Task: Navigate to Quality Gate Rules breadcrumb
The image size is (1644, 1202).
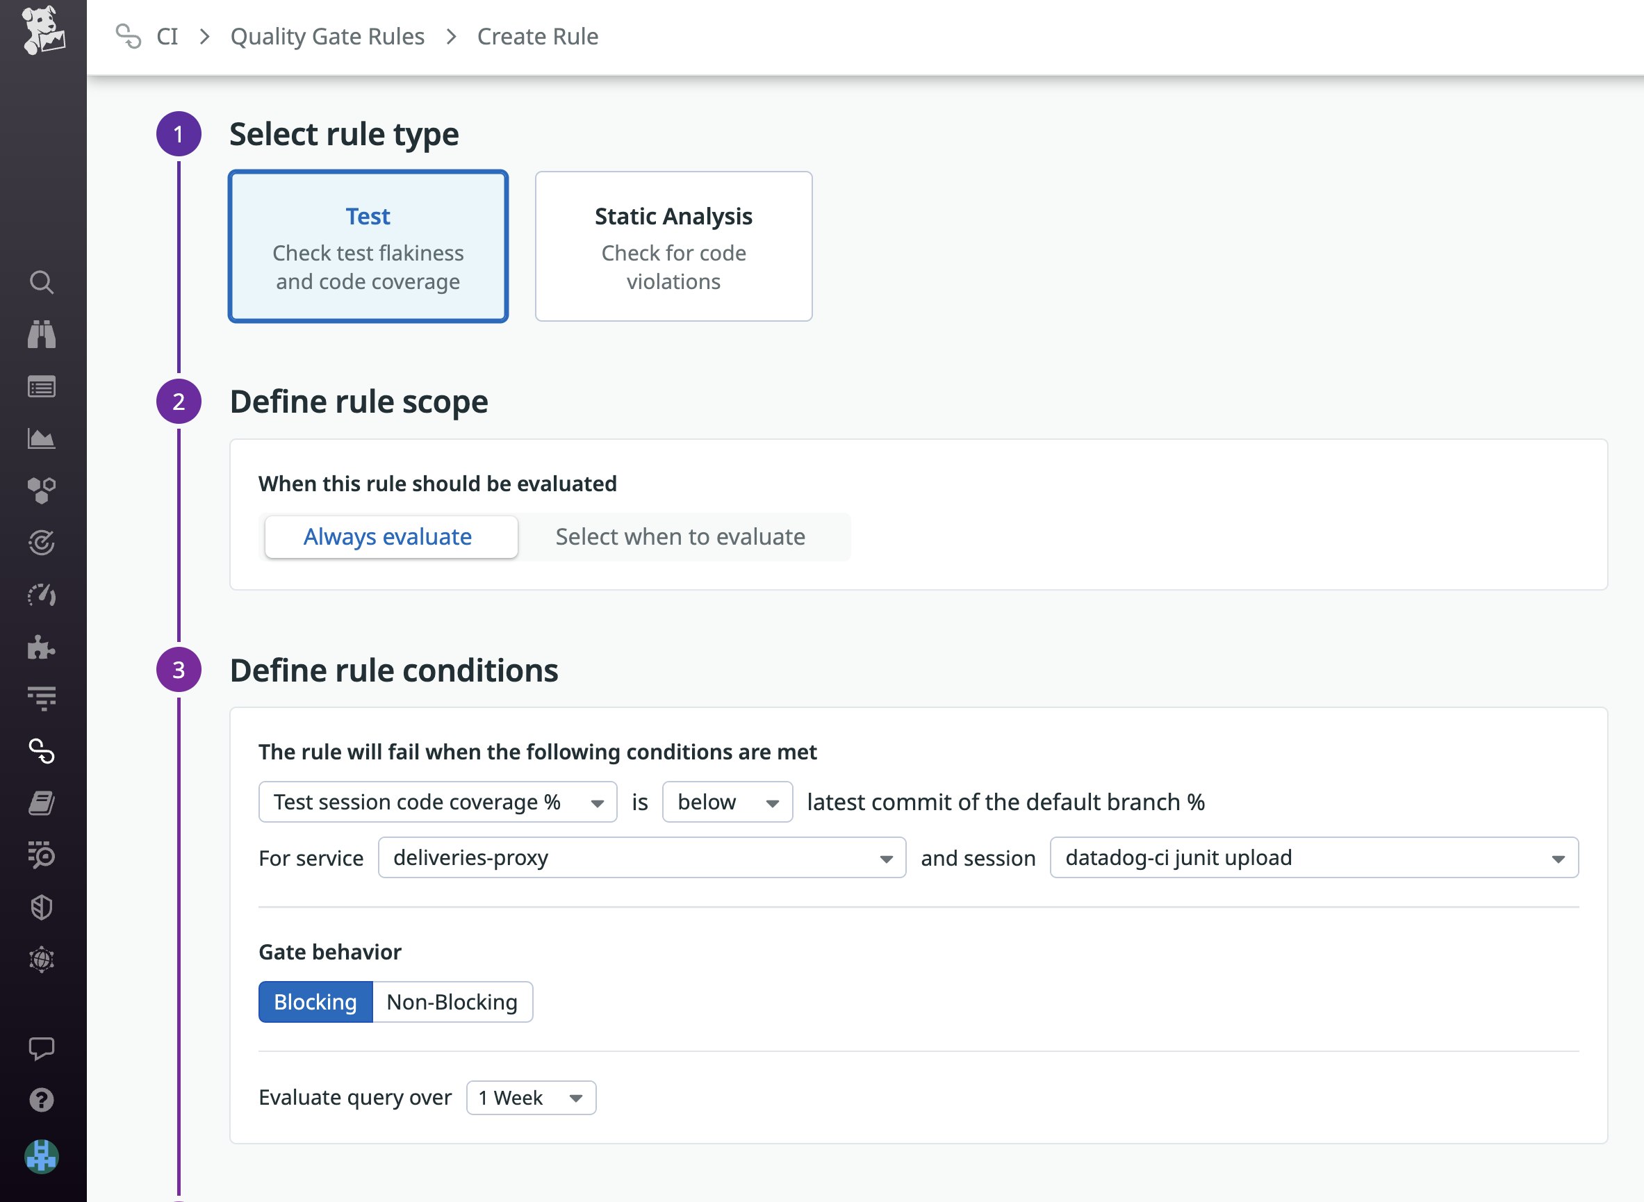Action: pyautogui.click(x=327, y=35)
